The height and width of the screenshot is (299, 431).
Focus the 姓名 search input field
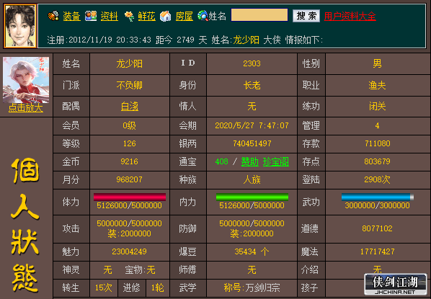tap(259, 15)
